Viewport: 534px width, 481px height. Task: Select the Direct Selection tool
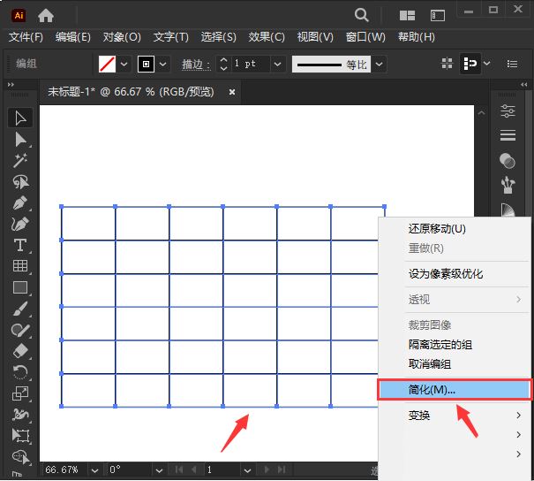[x=20, y=140]
